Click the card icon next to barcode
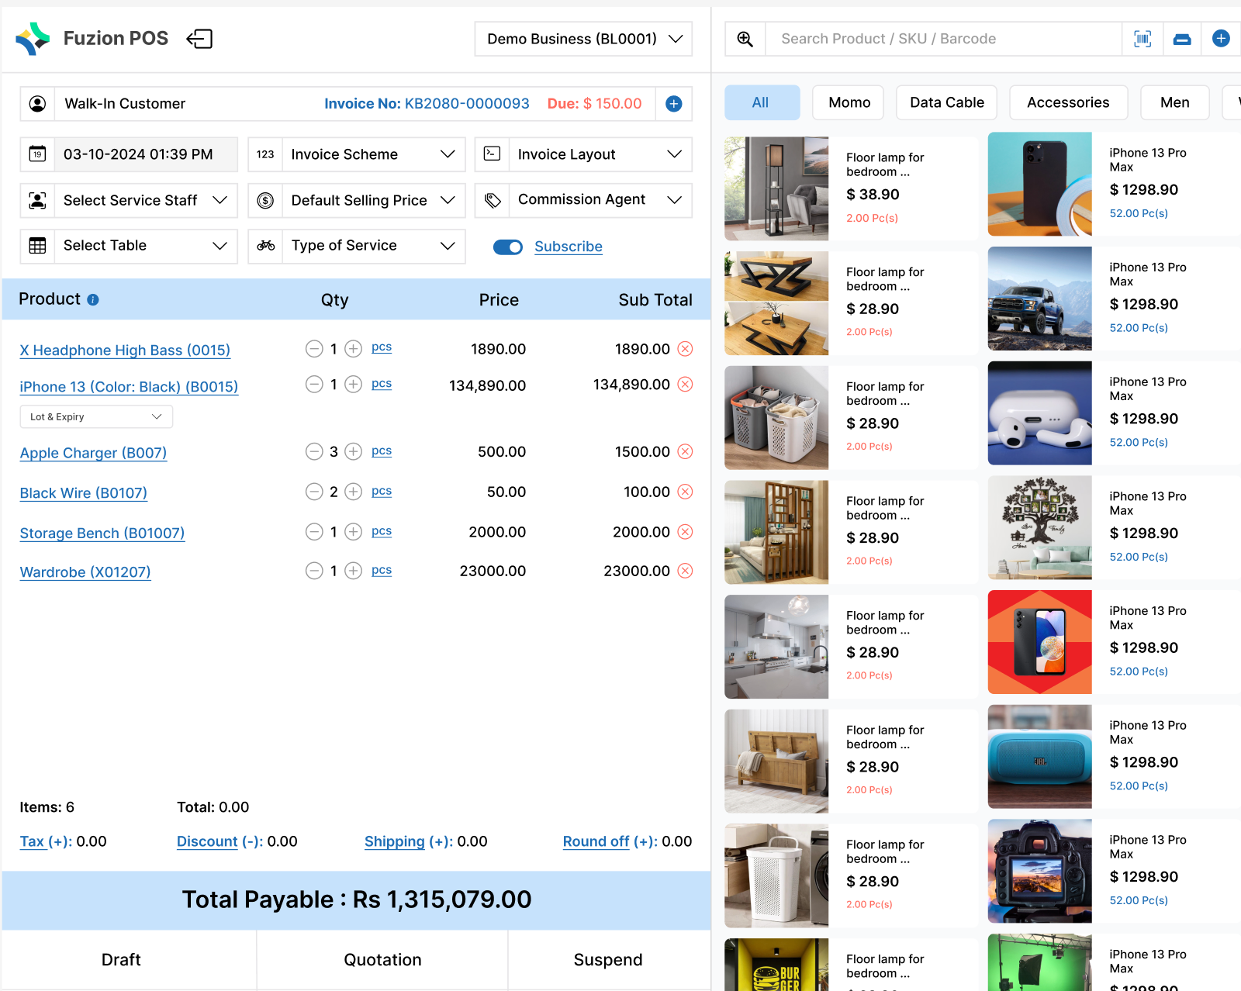This screenshot has height=991, width=1241. click(x=1182, y=39)
